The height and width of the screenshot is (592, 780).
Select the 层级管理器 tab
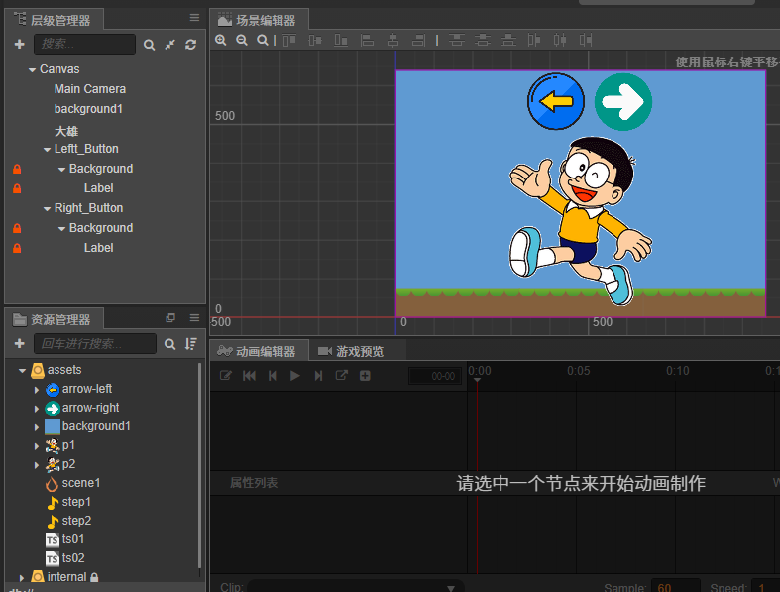pos(55,20)
